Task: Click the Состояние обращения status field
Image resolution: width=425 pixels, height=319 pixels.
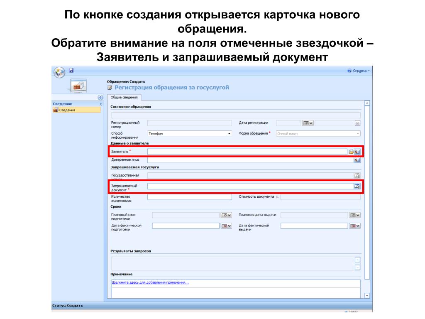Action: pyautogui.click(x=236, y=115)
